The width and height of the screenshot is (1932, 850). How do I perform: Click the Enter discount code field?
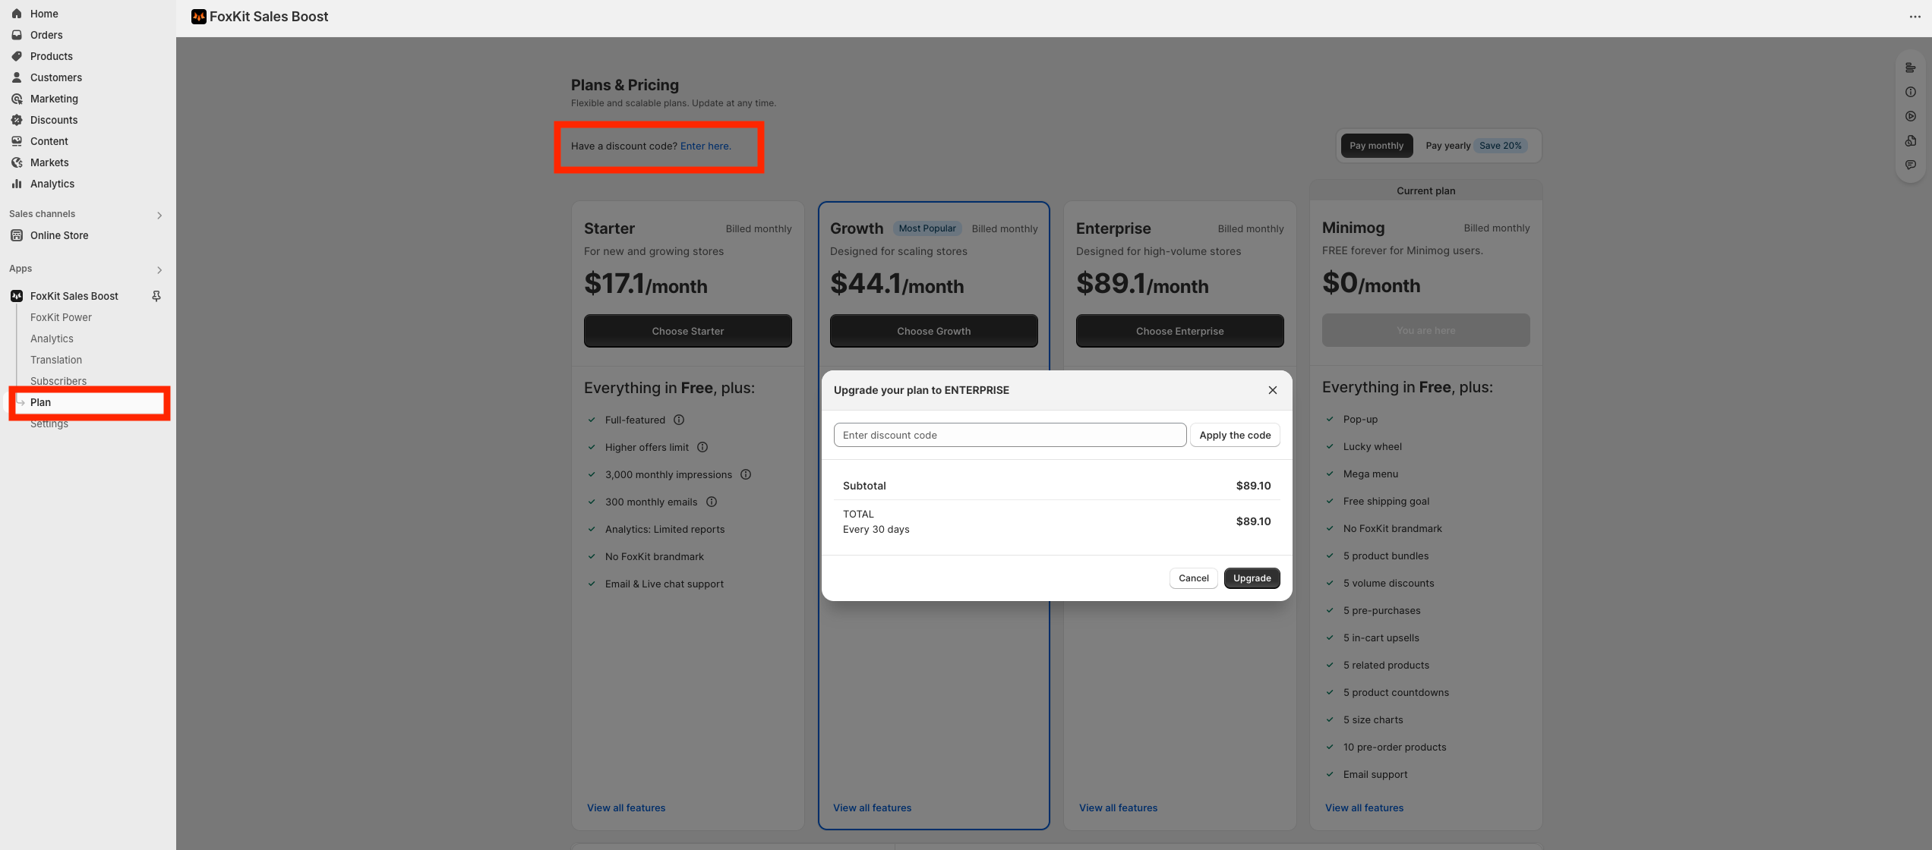[x=1009, y=435]
